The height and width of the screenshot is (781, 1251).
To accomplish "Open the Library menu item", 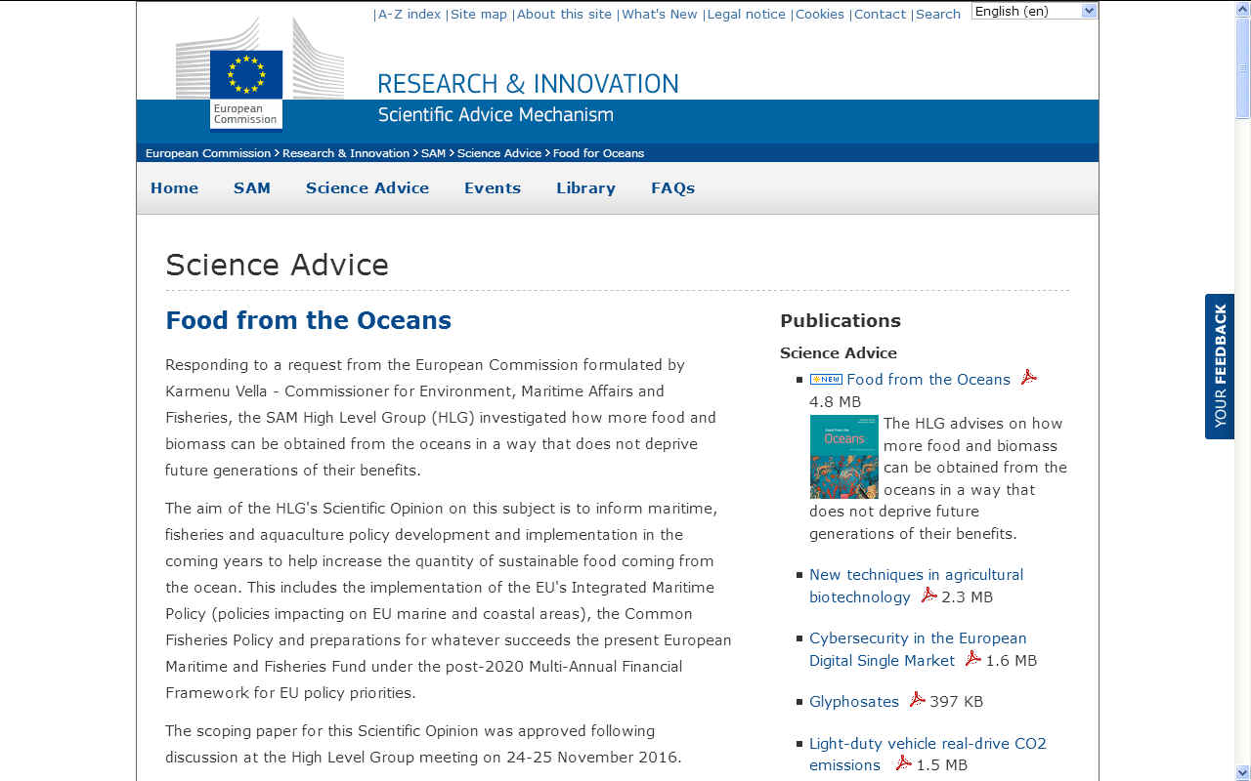I will pyautogui.click(x=585, y=188).
